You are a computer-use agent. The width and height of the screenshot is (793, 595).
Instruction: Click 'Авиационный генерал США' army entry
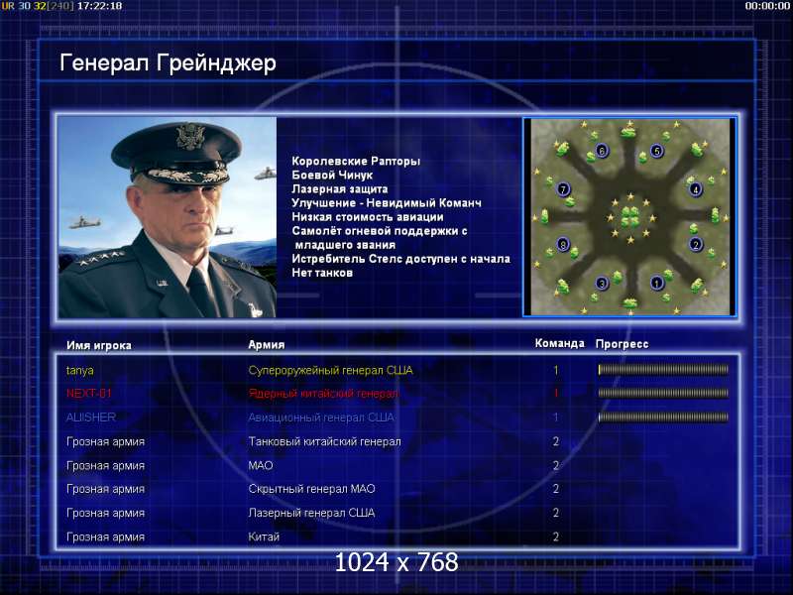(x=320, y=417)
